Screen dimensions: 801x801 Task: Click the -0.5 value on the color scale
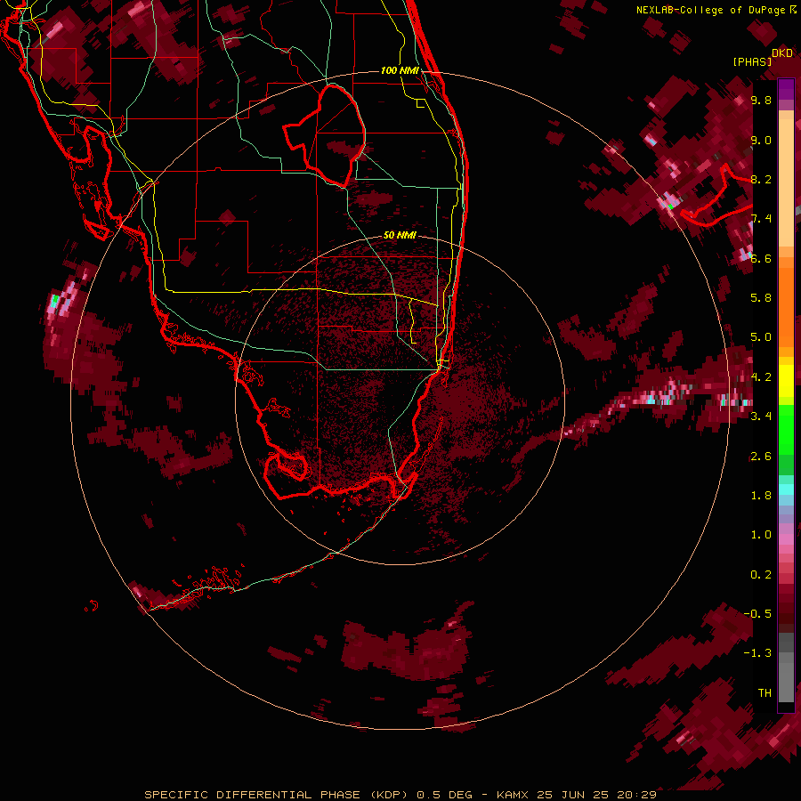(x=757, y=614)
